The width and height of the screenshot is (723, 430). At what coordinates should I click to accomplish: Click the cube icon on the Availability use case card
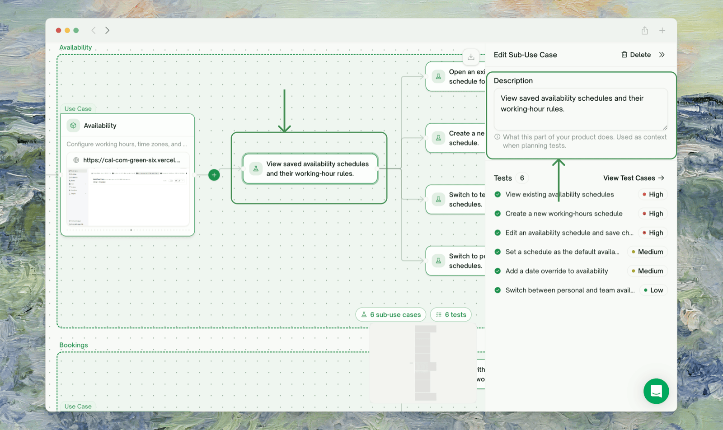click(73, 126)
